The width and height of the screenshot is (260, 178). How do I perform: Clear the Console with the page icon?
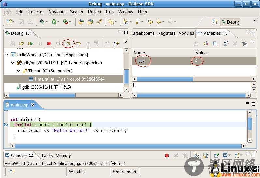[x=196, y=155]
